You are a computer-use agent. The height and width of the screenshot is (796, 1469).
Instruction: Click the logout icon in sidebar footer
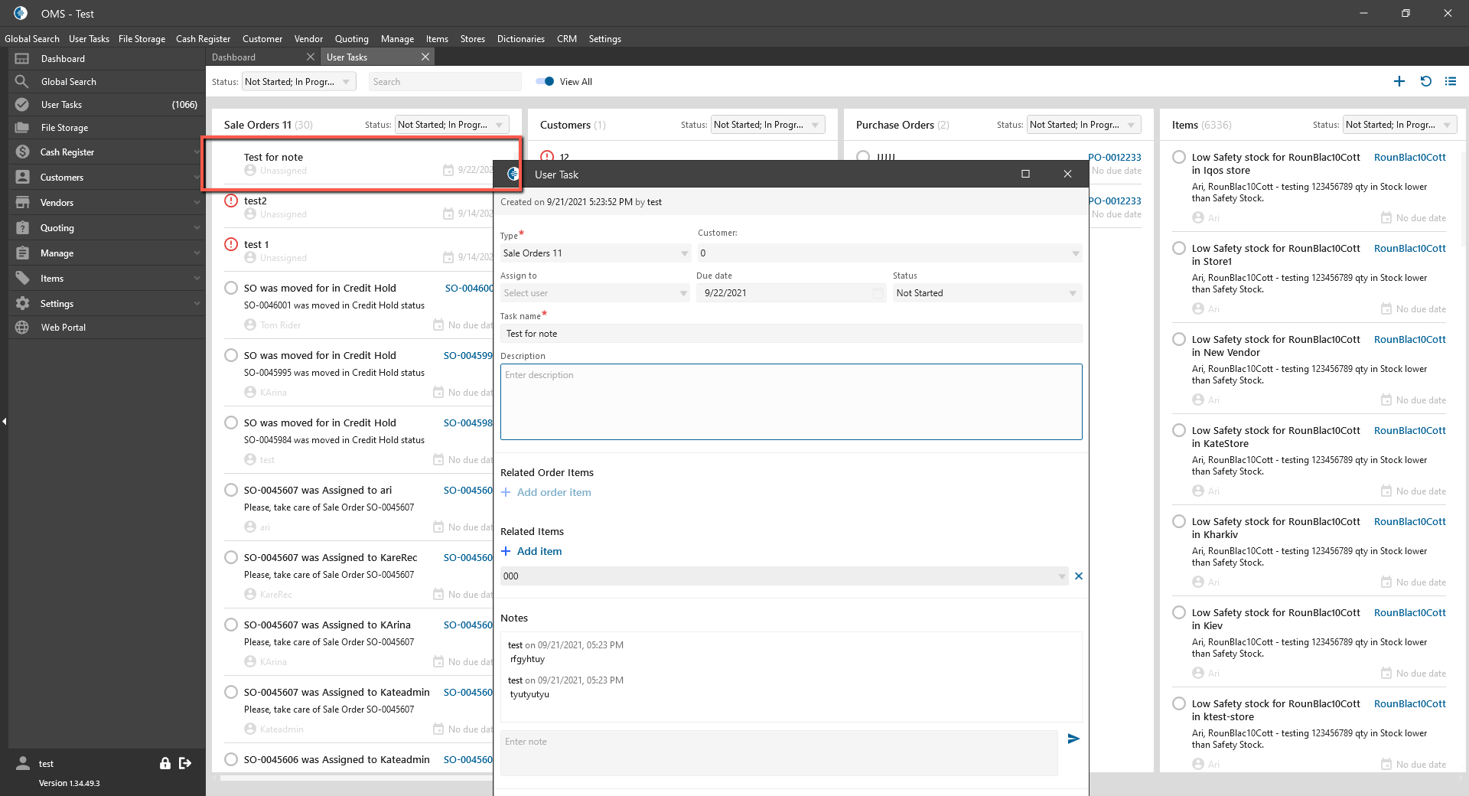click(185, 763)
